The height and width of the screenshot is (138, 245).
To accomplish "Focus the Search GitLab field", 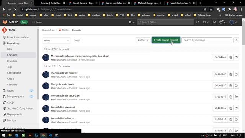I will coord(165,22).
